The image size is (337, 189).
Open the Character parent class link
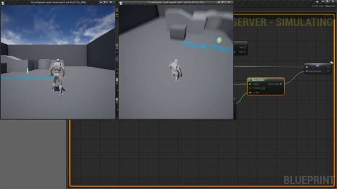click(x=330, y=6)
